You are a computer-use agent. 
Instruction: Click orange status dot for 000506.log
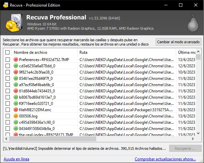[16, 116]
